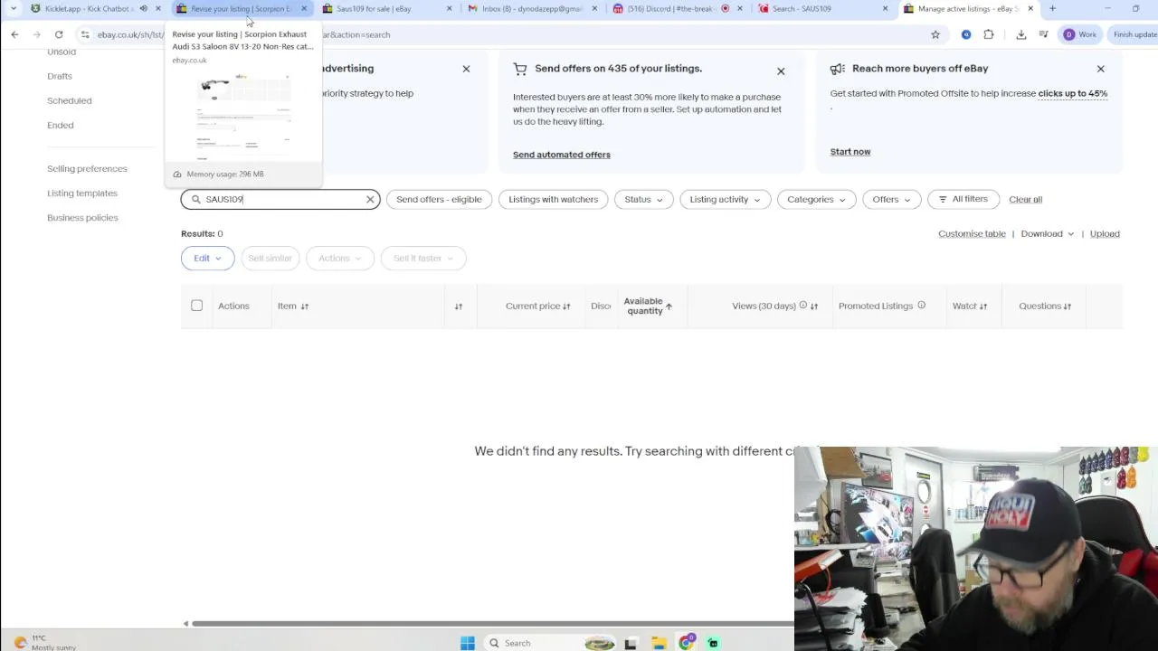The height and width of the screenshot is (651, 1158).
Task: Open All filters panel
Action: 963,199
